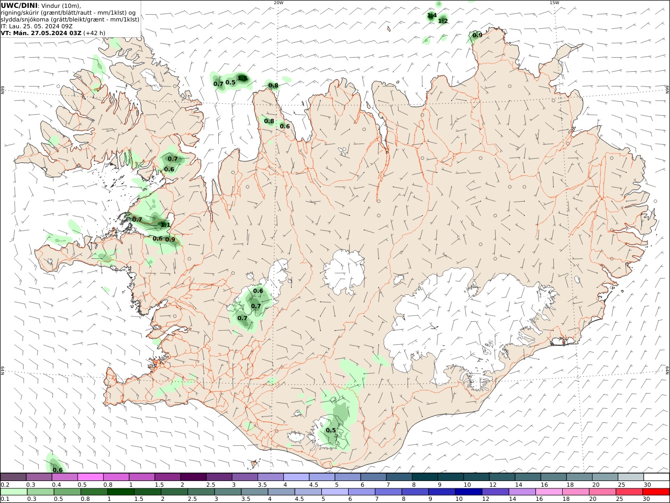Click the '20W' longitude label at top
670x503 pixels.
coord(278,3)
